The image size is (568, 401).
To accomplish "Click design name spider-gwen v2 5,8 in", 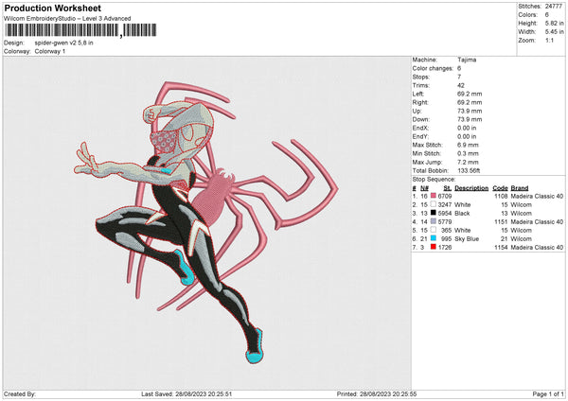I will tap(63, 43).
